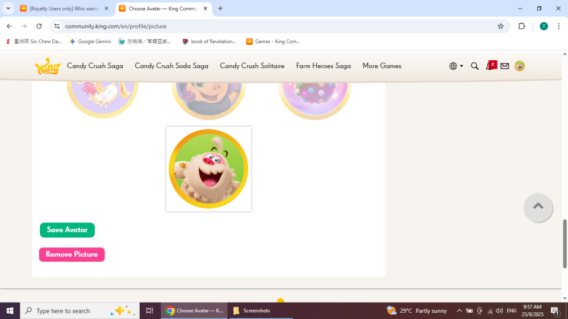568x319 pixels.
Task: Open the Sin Chew Daily bookmark
Action: [34, 41]
